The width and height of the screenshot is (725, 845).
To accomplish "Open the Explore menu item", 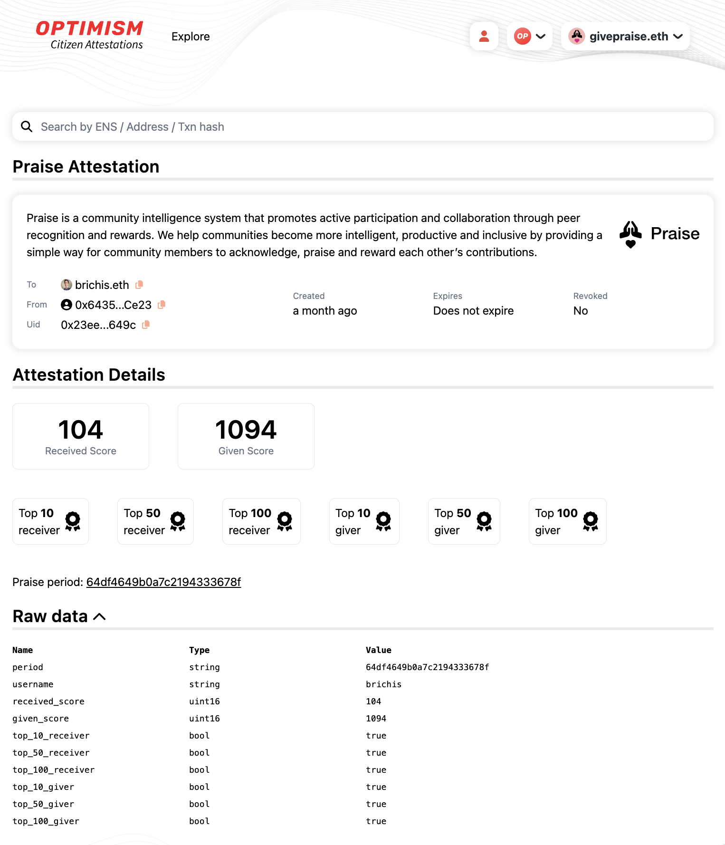I will click(191, 37).
